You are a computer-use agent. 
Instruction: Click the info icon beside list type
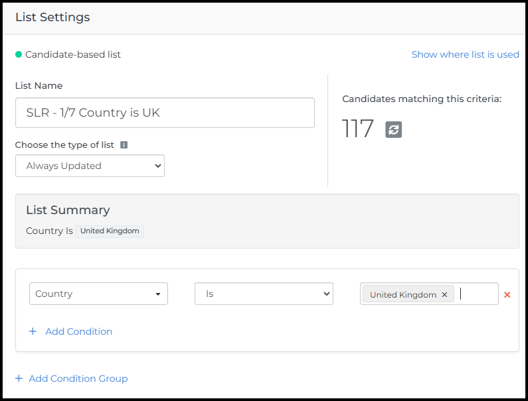click(124, 144)
